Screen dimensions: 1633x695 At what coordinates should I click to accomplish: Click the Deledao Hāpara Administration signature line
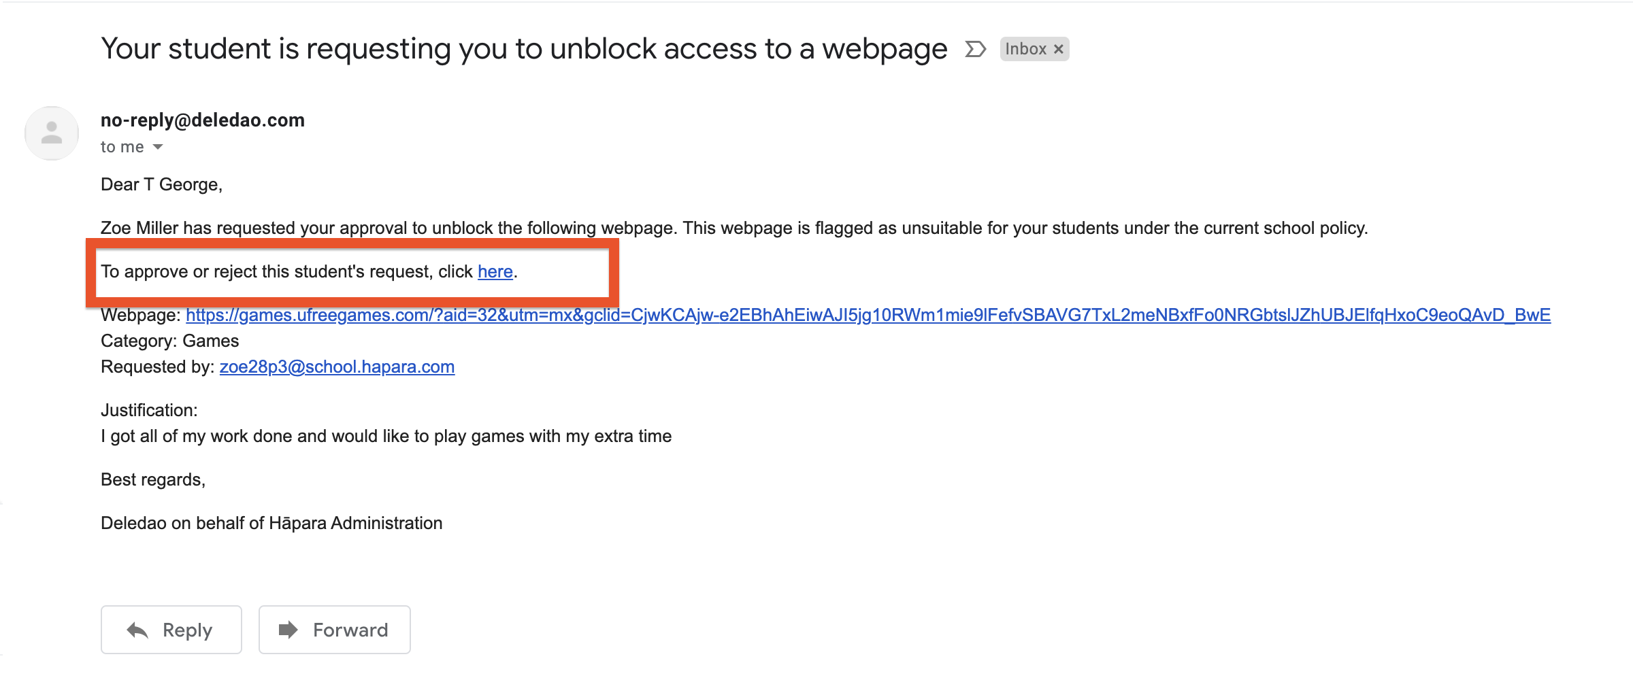[271, 523]
